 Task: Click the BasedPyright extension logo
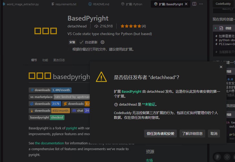(46, 31)
